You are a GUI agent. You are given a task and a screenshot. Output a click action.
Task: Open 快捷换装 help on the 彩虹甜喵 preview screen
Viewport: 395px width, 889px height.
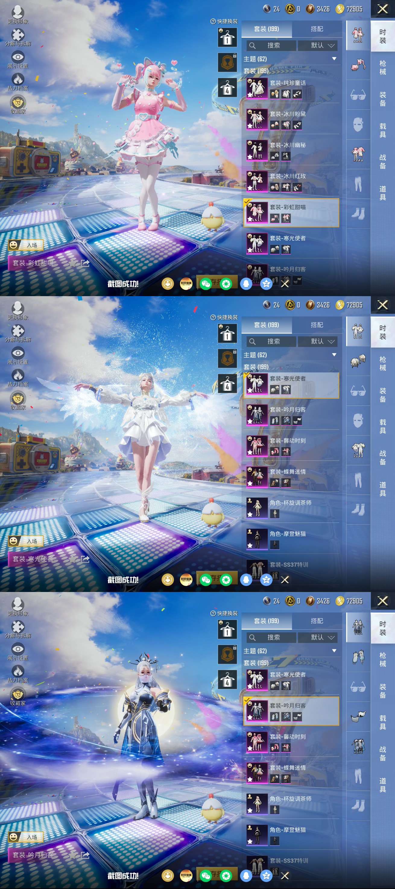coord(224,21)
